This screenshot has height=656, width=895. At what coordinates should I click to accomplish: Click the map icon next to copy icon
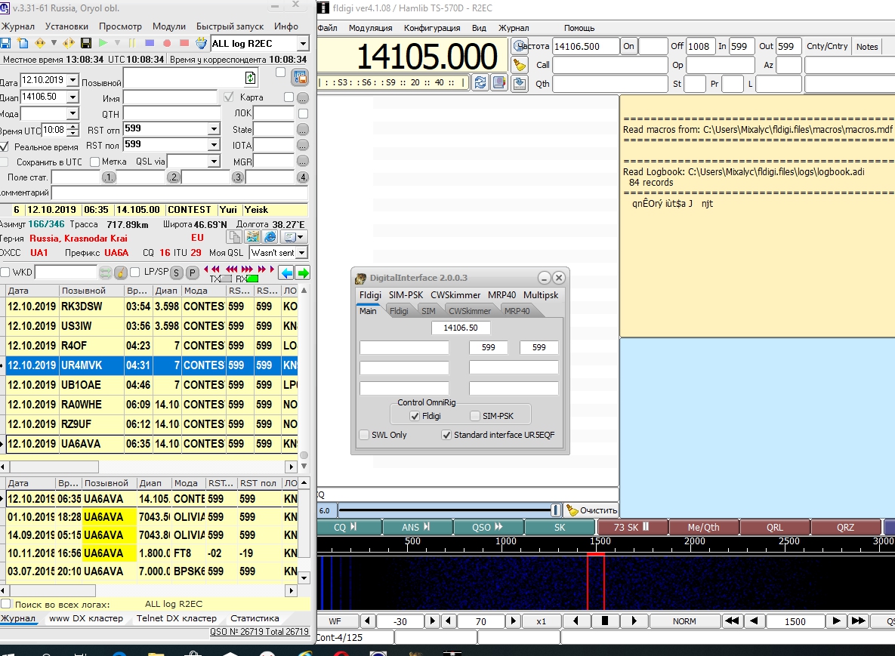252,237
